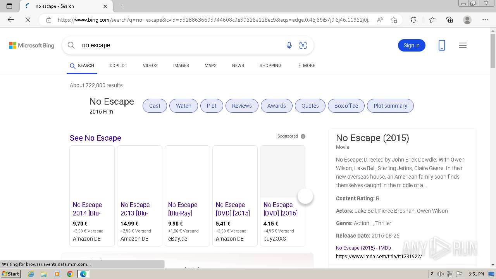The width and height of the screenshot is (496, 279).
Task: Show hidden system tray icons
Action: click(x=432, y=274)
